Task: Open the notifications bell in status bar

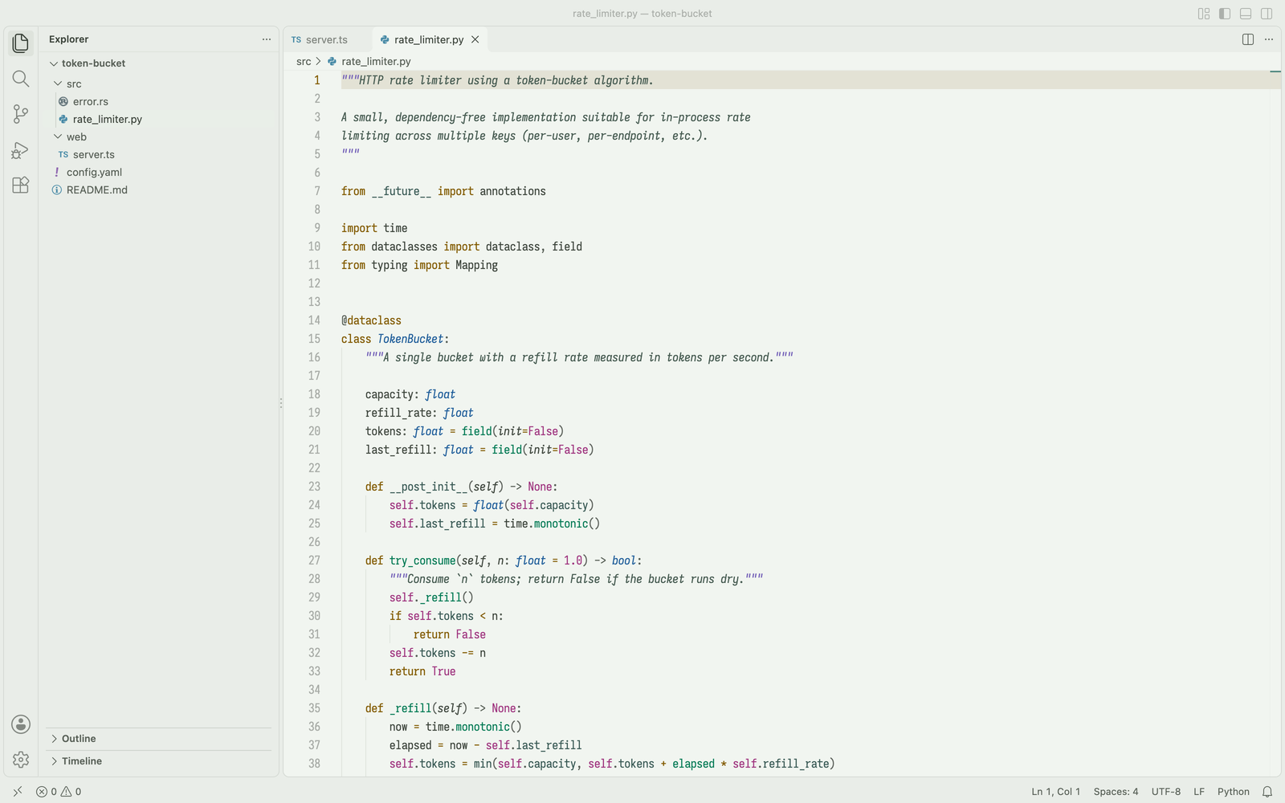Action: pyautogui.click(x=1267, y=792)
